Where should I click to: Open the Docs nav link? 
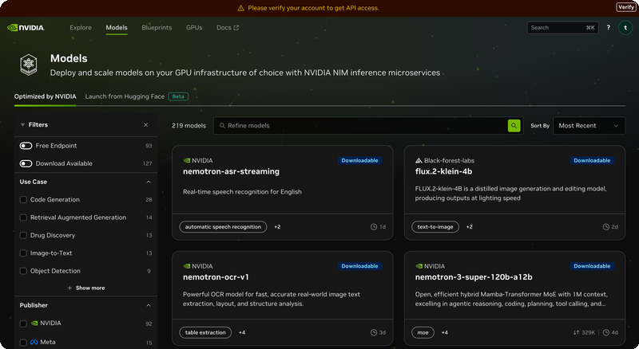(x=228, y=28)
